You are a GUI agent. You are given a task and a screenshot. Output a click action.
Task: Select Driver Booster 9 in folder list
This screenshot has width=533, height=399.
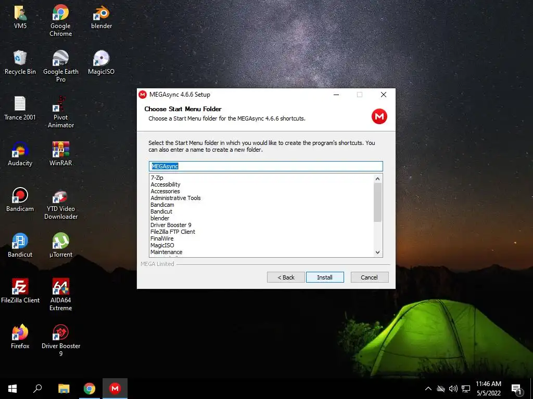click(x=171, y=225)
